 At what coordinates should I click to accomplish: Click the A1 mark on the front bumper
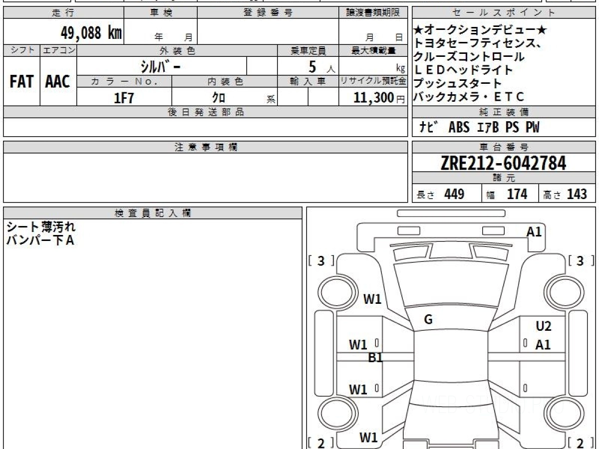coord(534,231)
